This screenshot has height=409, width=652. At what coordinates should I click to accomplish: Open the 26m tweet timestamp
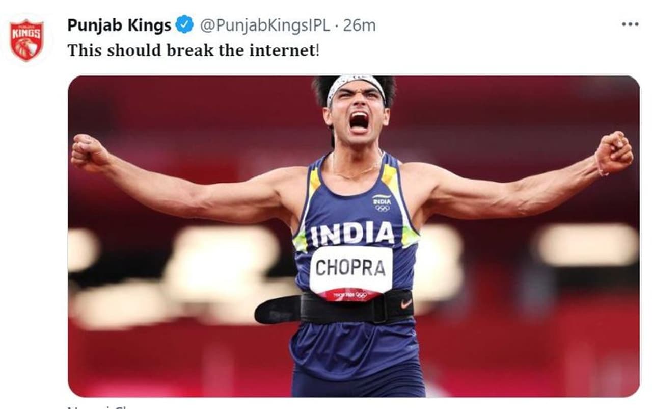point(360,25)
